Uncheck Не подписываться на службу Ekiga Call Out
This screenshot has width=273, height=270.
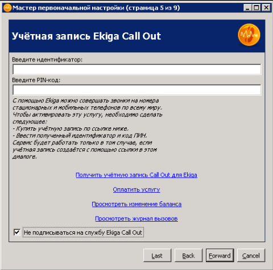pos(17,232)
